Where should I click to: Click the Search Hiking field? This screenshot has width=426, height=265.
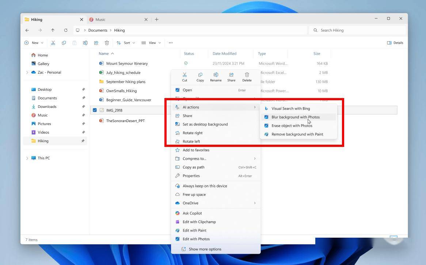(x=357, y=30)
